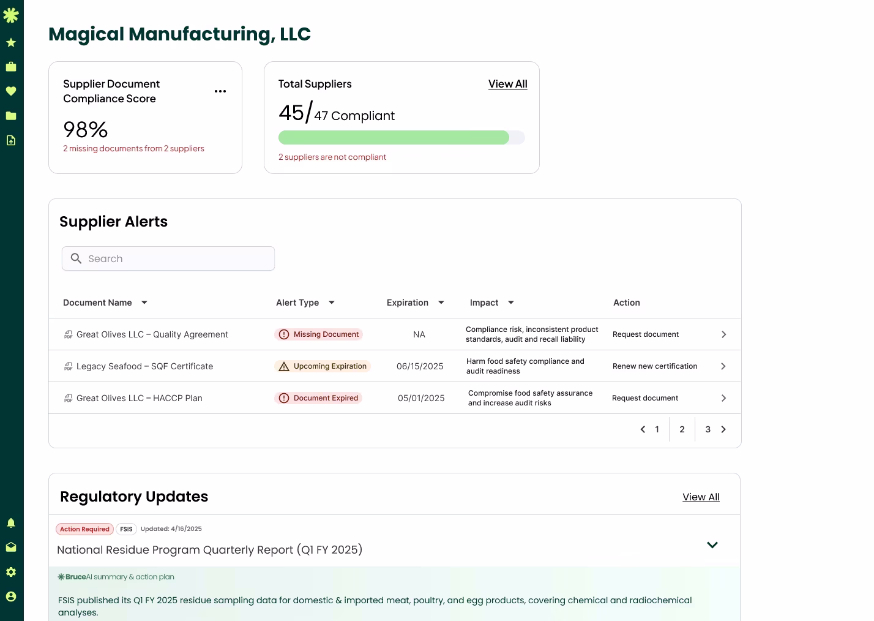Screen dimensions: 874x621
Task: Select the heart icon in sidebar
Action: click(x=11, y=91)
